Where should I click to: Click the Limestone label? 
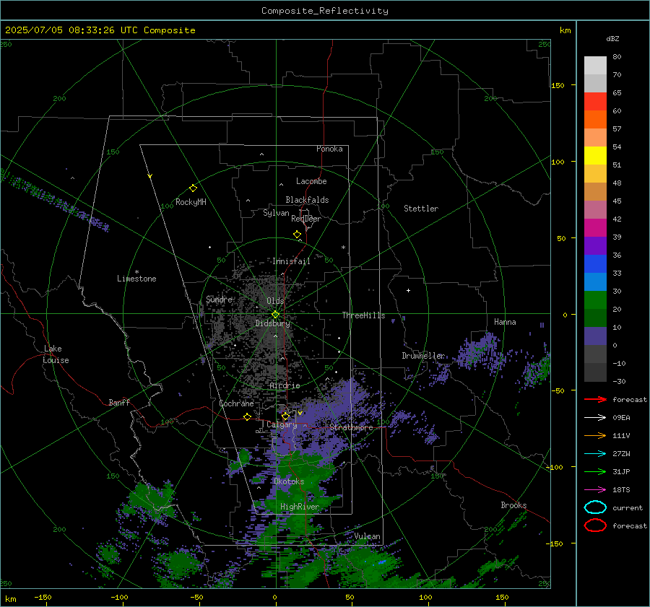[136, 279]
